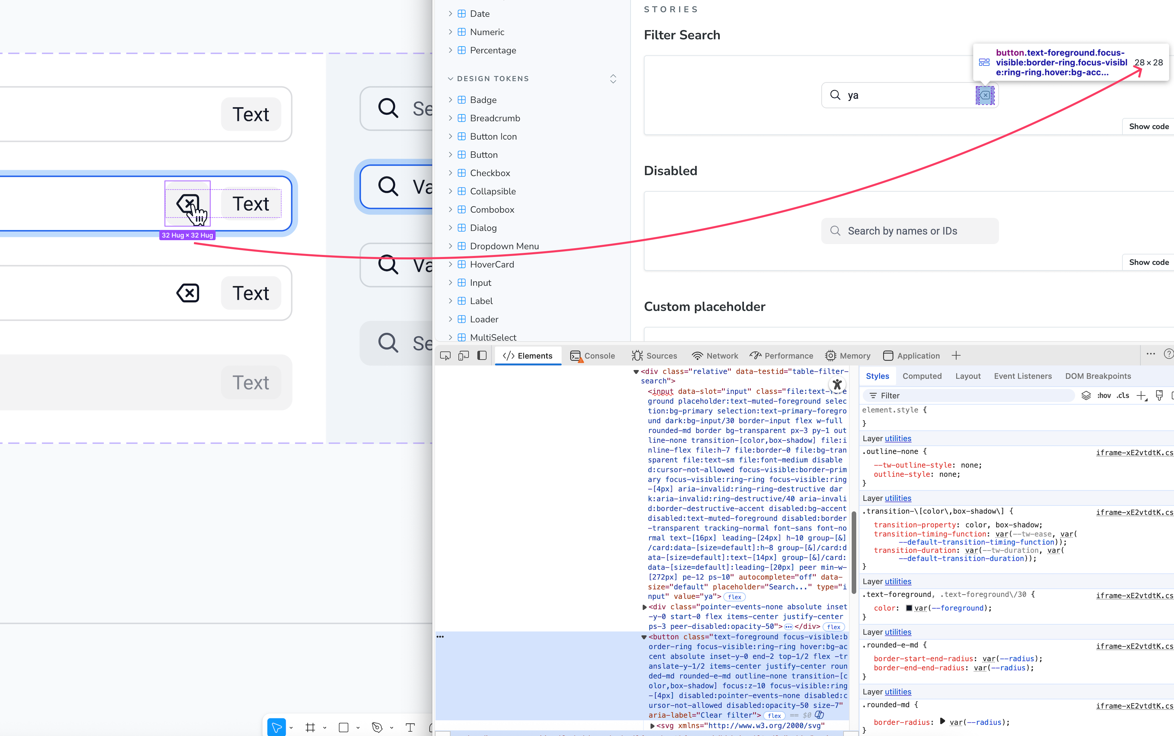Image resolution: width=1174 pixels, height=736 pixels.
Task: Toggle the DevTools sidebar dock icon
Action: (482, 356)
